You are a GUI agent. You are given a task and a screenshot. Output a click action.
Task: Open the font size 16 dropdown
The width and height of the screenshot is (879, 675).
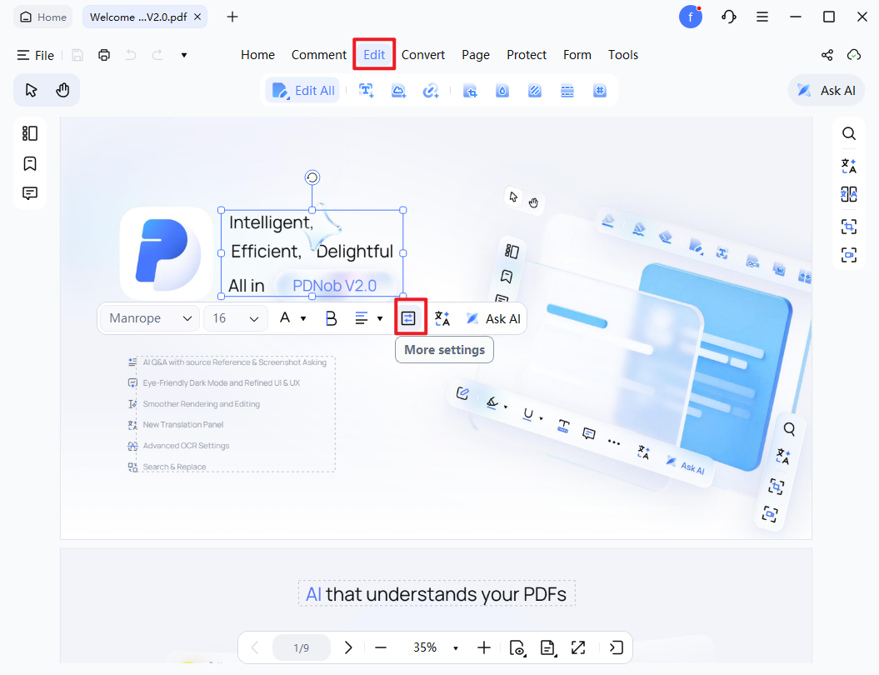coord(236,318)
